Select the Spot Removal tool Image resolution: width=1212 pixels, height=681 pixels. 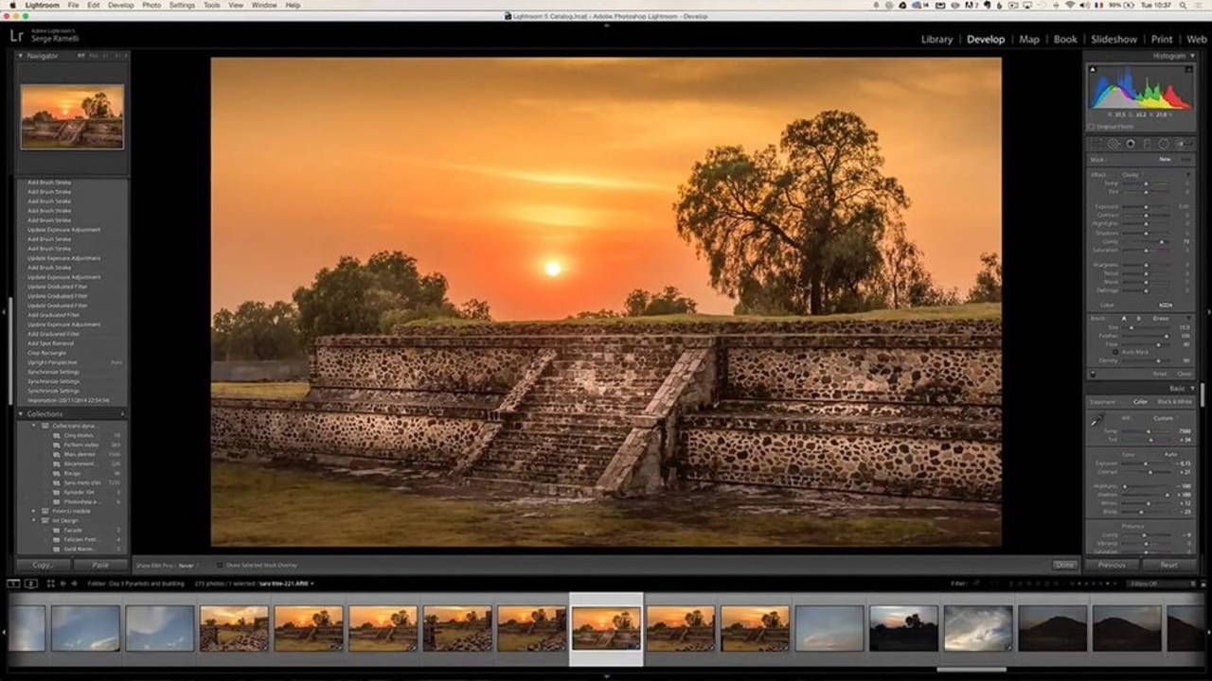click(1114, 144)
